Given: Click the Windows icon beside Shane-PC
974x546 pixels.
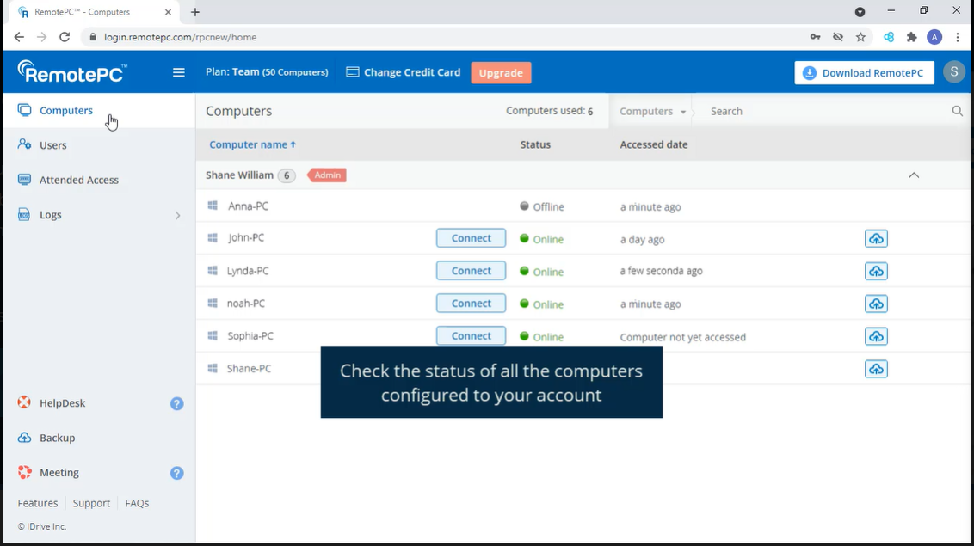Looking at the screenshot, I should [213, 368].
